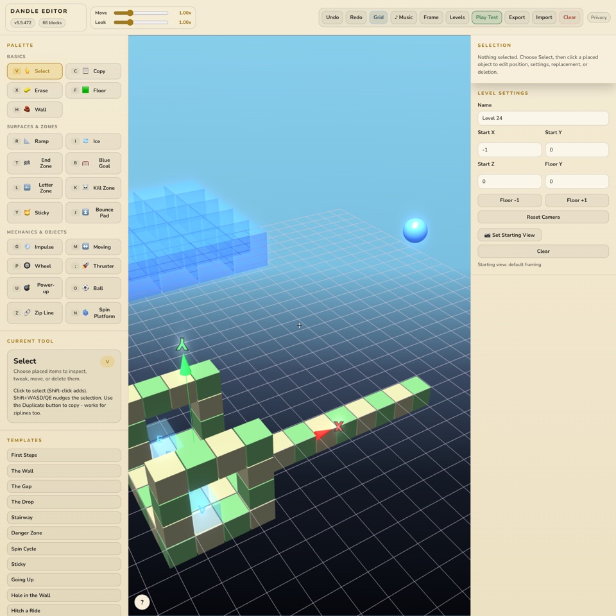Select the Letter Zone tool

(x=35, y=188)
